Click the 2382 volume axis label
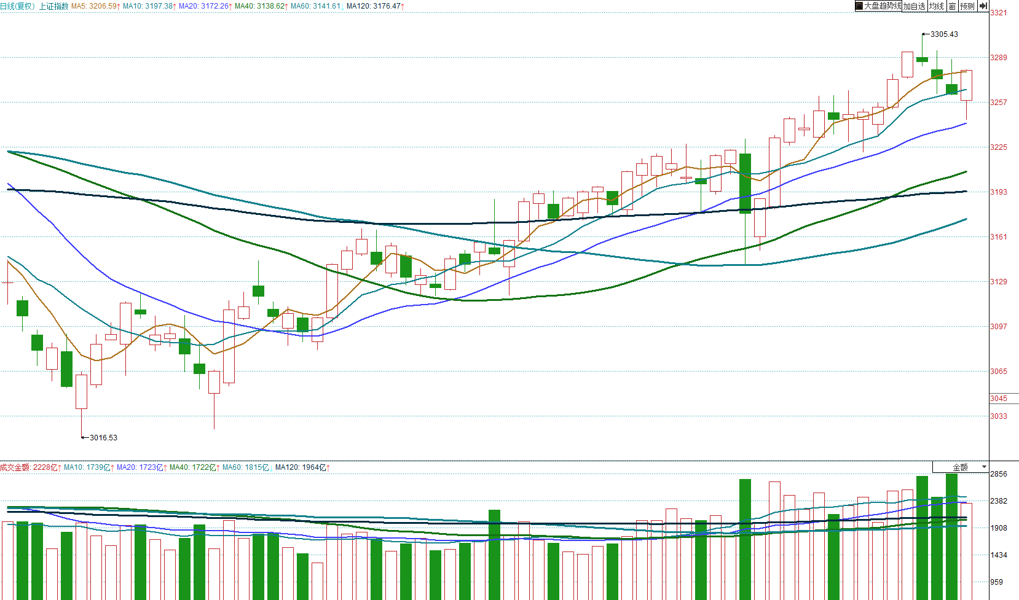 pyautogui.click(x=999, y=501)
